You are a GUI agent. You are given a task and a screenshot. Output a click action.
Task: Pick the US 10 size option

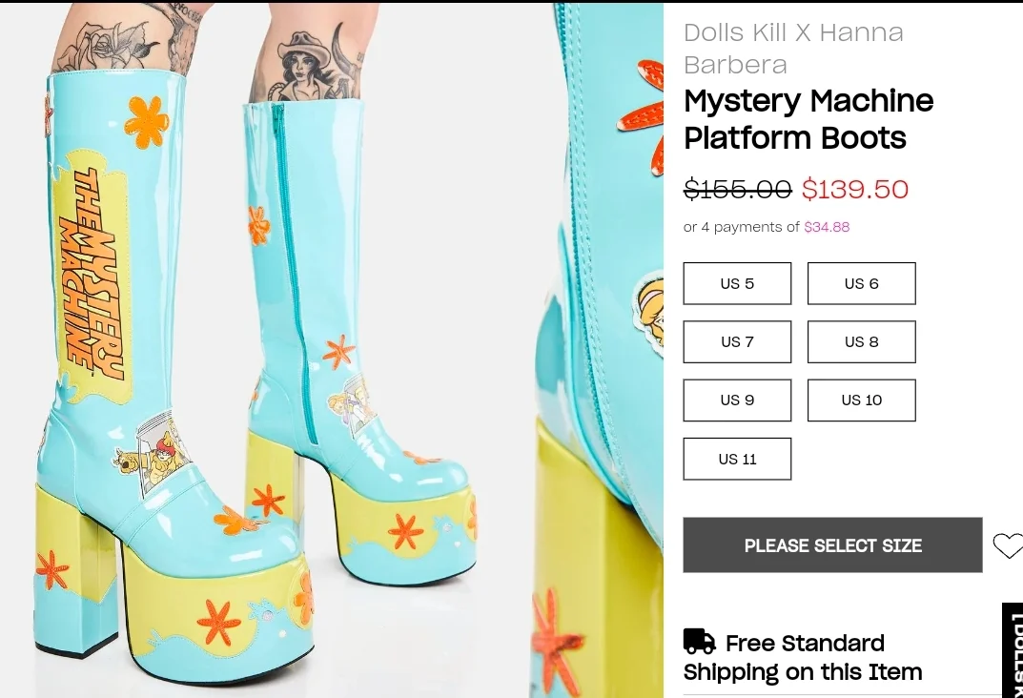[861, 400]
